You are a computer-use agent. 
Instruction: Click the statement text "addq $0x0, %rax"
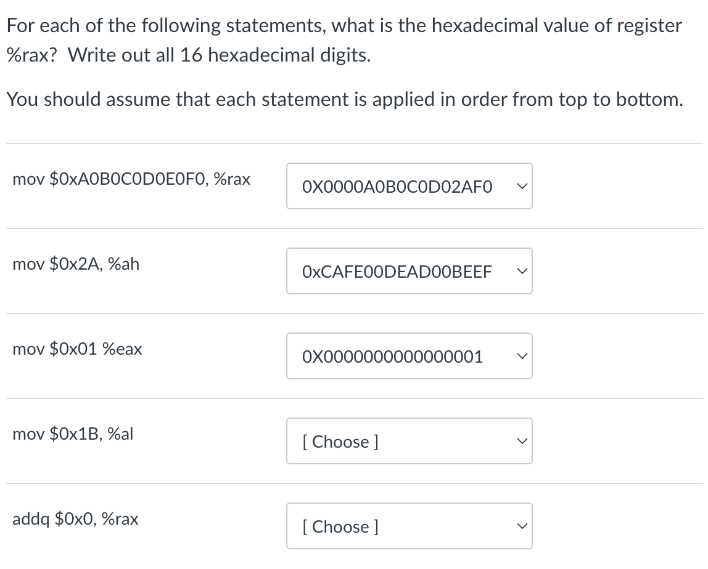75,519
